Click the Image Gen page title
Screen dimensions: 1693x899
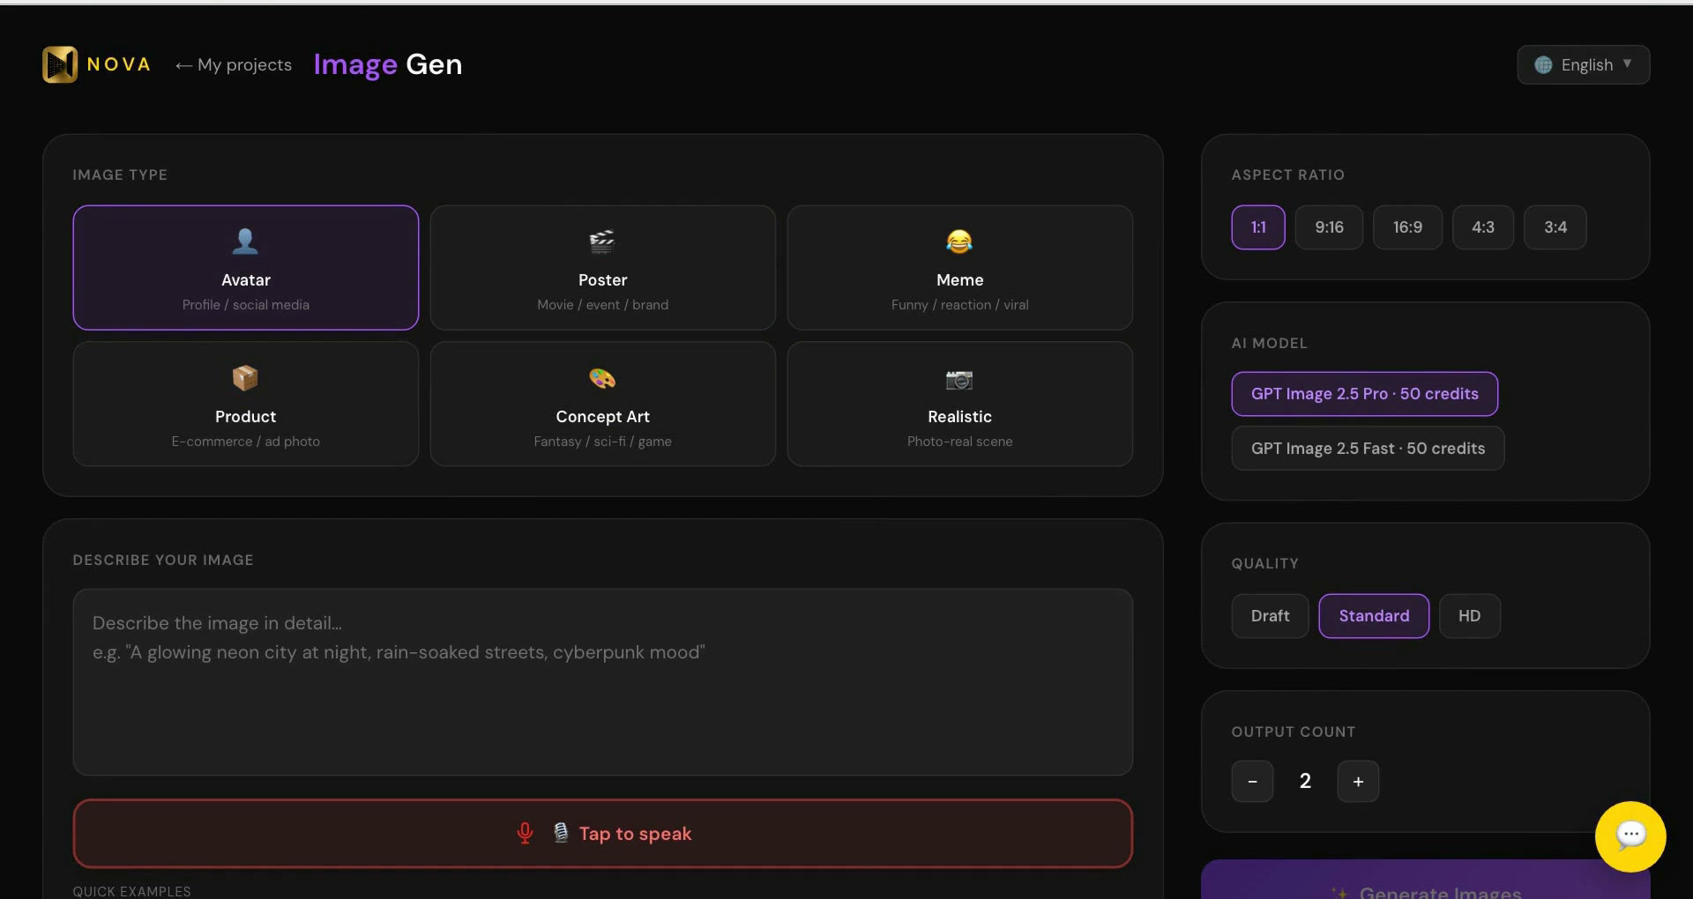click(388, 64)
